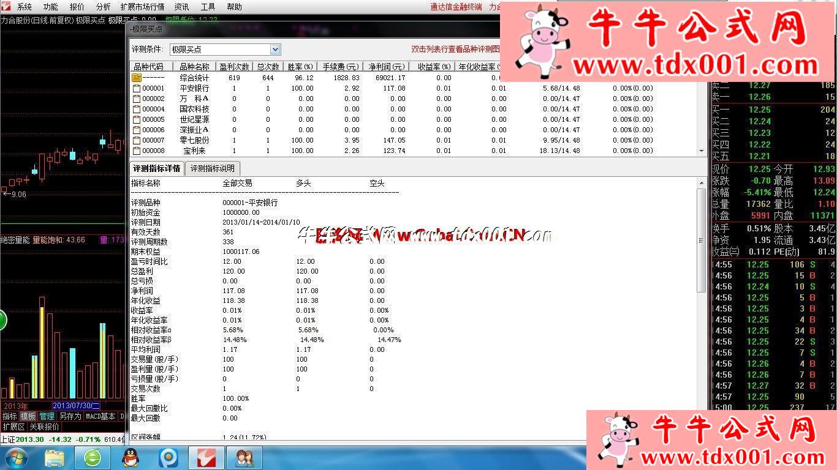The height and width of the screenshot is (470, 837).
Task: Click the clipboard icon beside code 000006
Action: (x=137, y=130)
